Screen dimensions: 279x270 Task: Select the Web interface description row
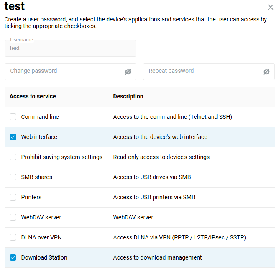160,137
